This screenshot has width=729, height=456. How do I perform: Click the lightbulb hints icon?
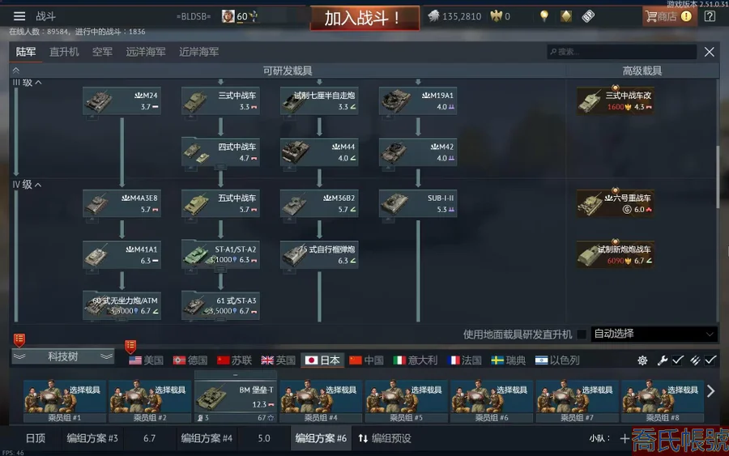click(544, 16)
